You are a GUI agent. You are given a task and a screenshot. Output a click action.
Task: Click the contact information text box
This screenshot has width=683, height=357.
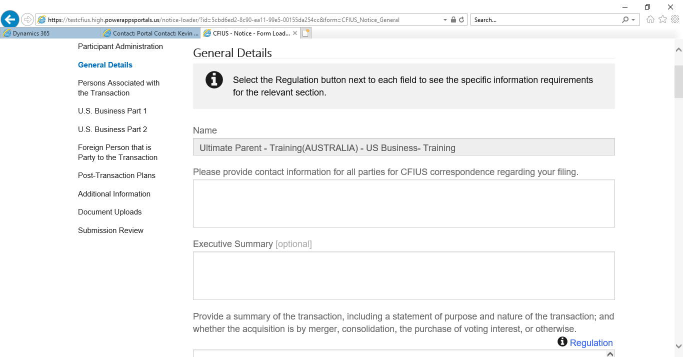[x=403, y=203]
